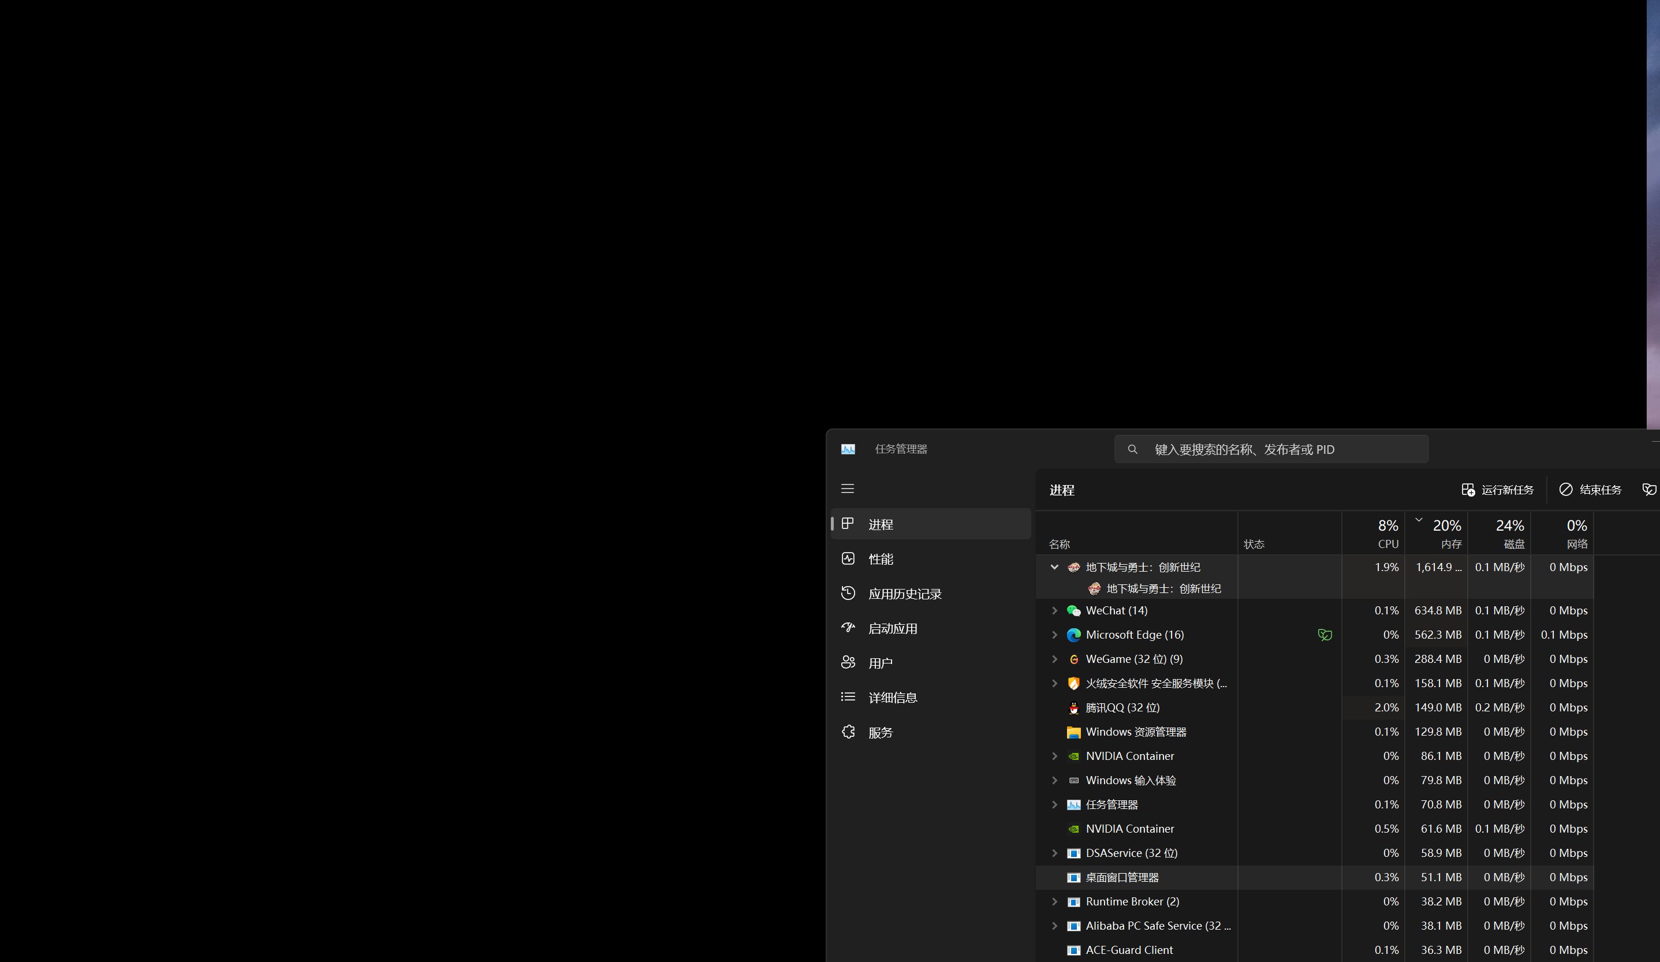Open the 用户 sidebar tab
Screen dimensions: 1660x962
[x=931, y=663]
